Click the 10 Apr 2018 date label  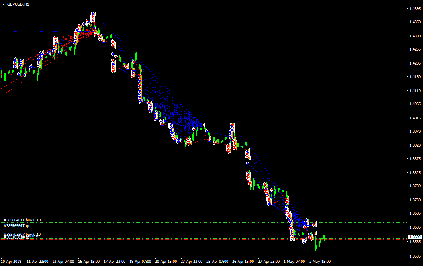coord(11,262)
